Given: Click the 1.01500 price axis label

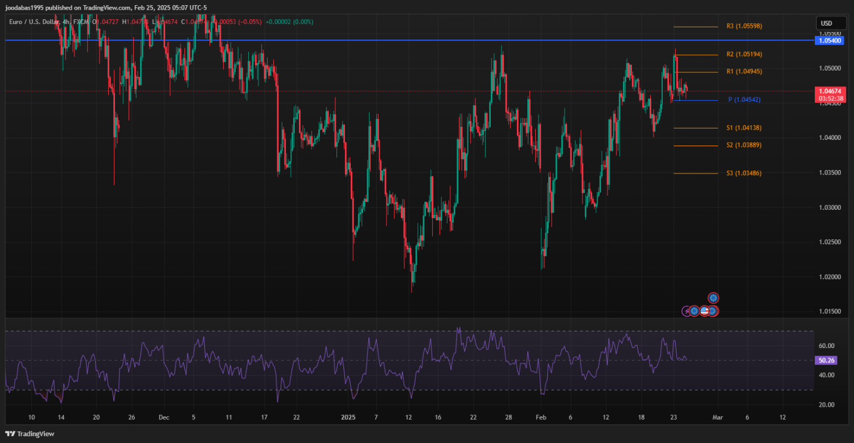Looking at the screenshot, I should (830, 312).
